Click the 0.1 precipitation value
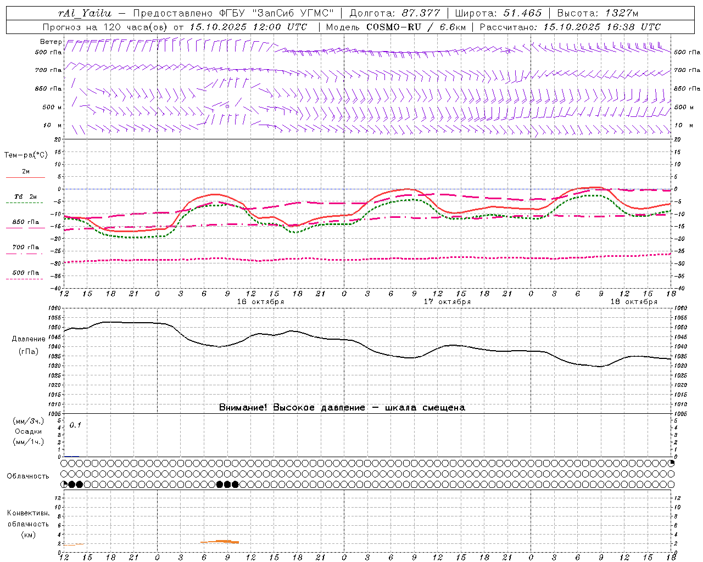 pyautogui.click(x=75, y=425)
